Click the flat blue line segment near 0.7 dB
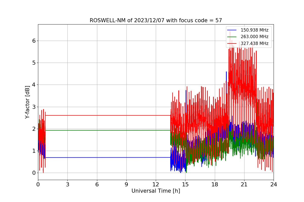The width and height of the screenshot is (304, 202). tap(108, 158)
